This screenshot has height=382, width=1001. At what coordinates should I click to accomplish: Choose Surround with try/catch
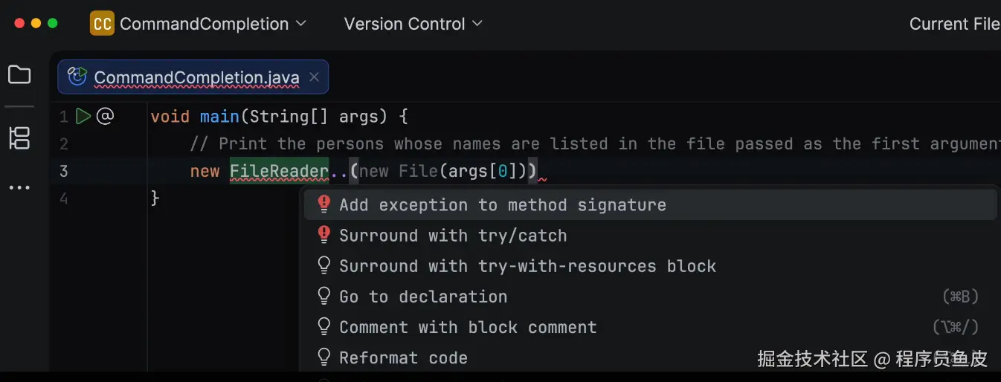(x=453, y=236)
